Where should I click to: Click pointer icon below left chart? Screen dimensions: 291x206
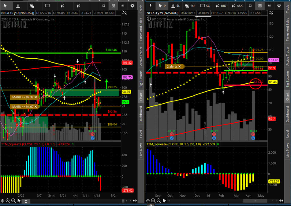coord(19,200)
